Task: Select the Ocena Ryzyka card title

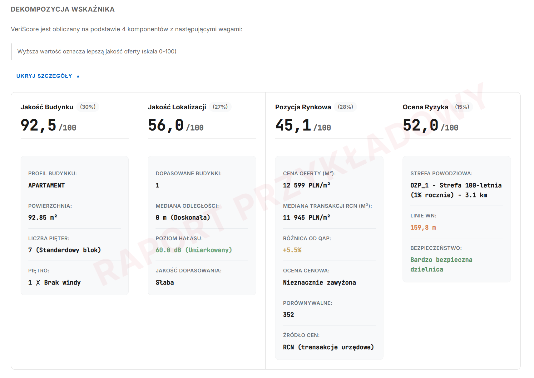Action: (x=425, y=107)
